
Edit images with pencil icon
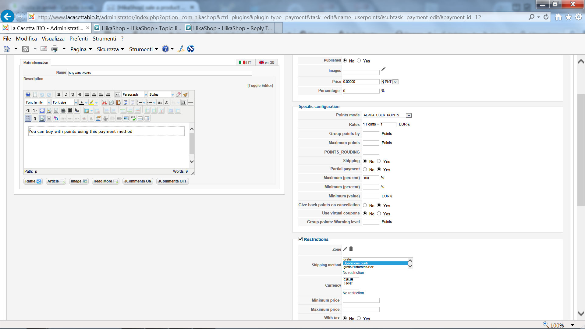pyautogui.click(x=383, y=69)
